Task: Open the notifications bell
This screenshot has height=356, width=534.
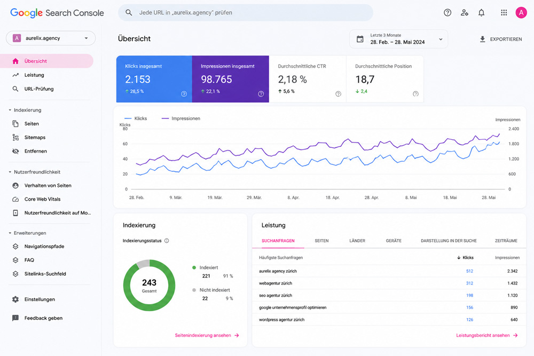Action: [481, 13]
